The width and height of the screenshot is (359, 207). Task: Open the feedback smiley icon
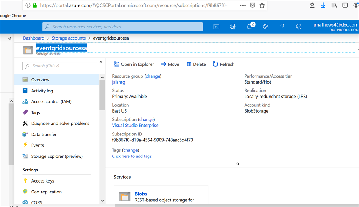point(299,27)
